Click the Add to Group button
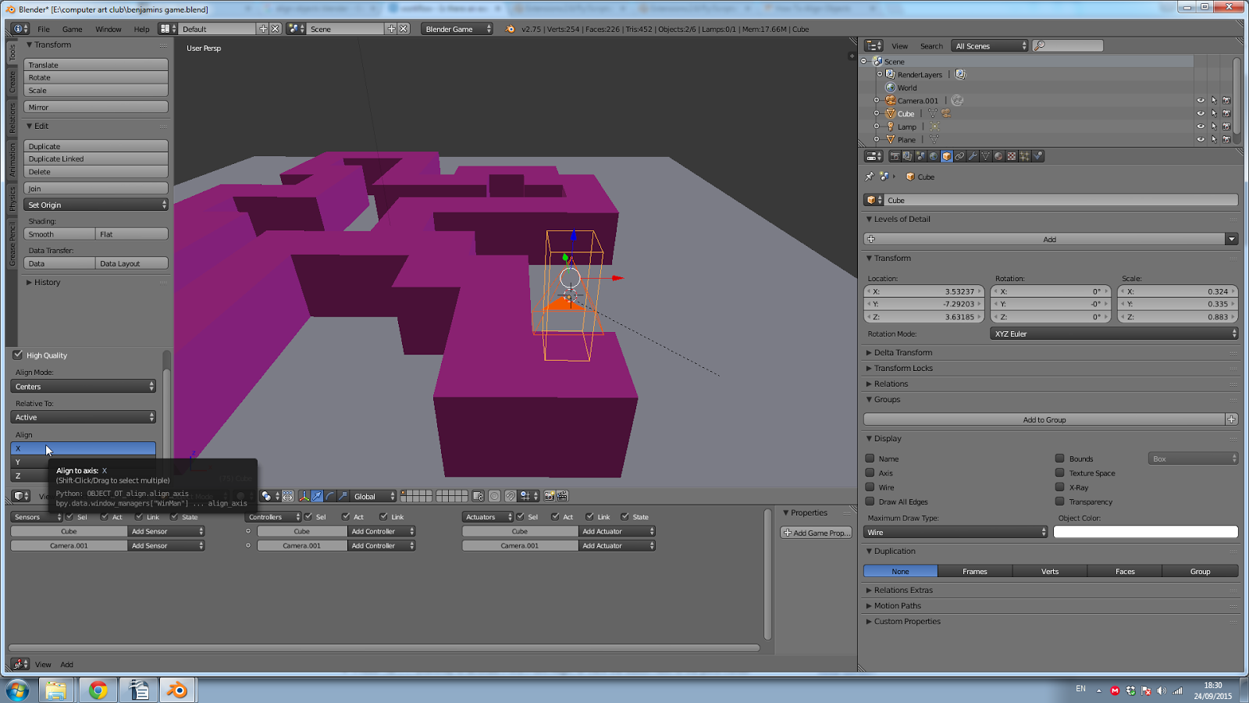The image size is (1249, 703). (x=1044, y=419)
